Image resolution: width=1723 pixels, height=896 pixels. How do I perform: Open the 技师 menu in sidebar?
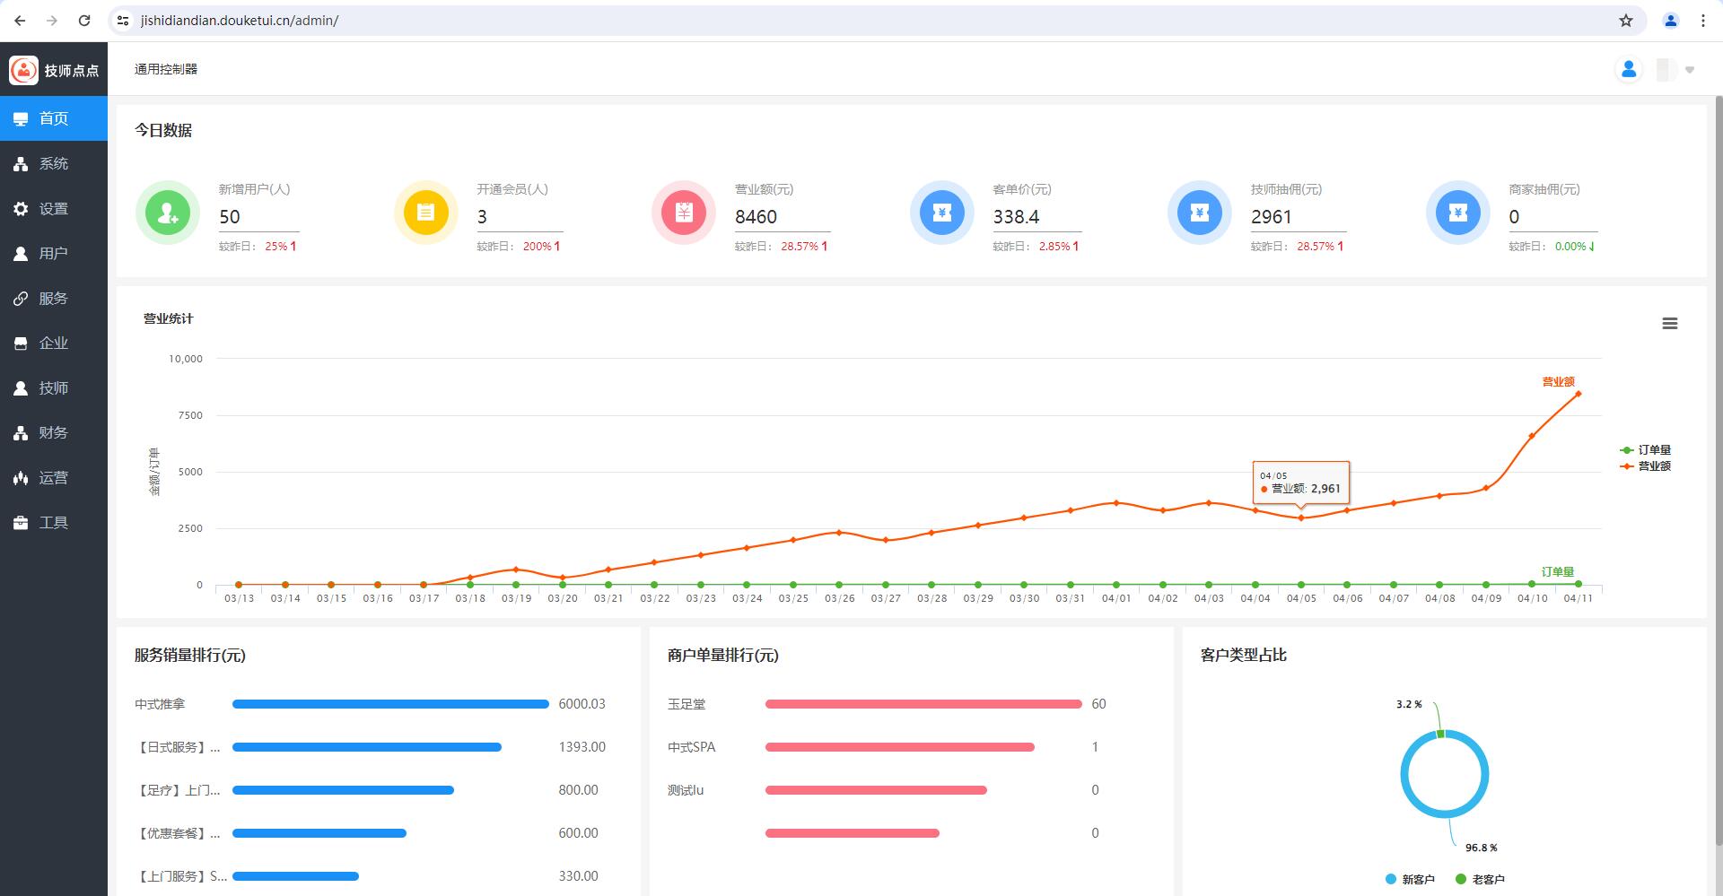point(53,387)
